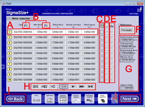Open the Velocity diagram step
Image resolution: width=145 pixels, height=107 pixels.
click(76, 99)
